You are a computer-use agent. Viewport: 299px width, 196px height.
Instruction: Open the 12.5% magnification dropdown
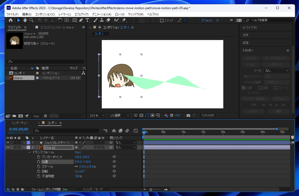97,115
